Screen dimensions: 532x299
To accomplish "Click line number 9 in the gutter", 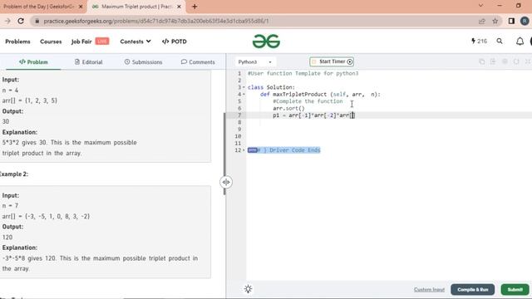I will pos(239,130).
